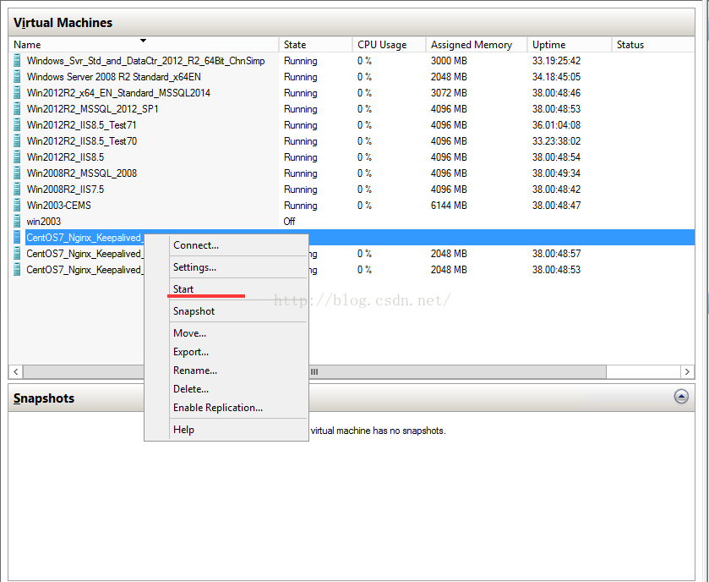Click the server icon beside Windows_Svr_Std_and_DataCtr_2012_R2_64Bit_ChnSimp

[17, 60]
